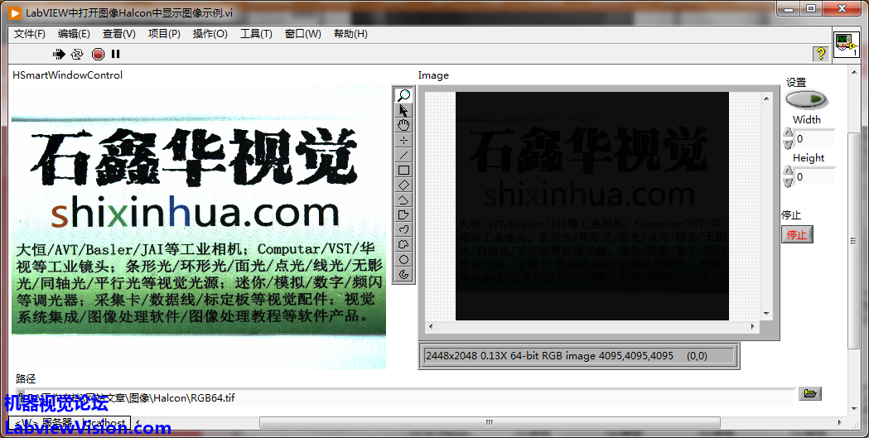Select the Rectangle ROI tool
The width and height of the screenshot is (869, 438).
(x=403, y=170)
